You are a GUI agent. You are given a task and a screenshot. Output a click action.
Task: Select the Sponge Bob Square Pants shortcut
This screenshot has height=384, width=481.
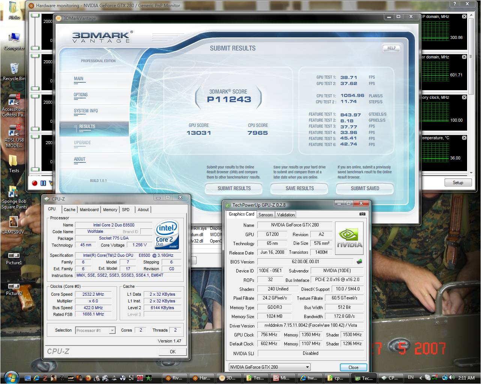point(14,198)
